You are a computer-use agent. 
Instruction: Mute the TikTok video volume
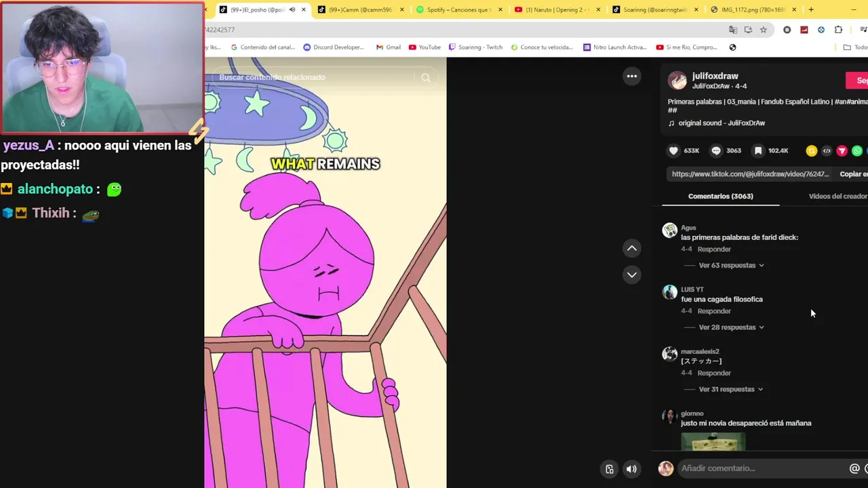point(631,469)
